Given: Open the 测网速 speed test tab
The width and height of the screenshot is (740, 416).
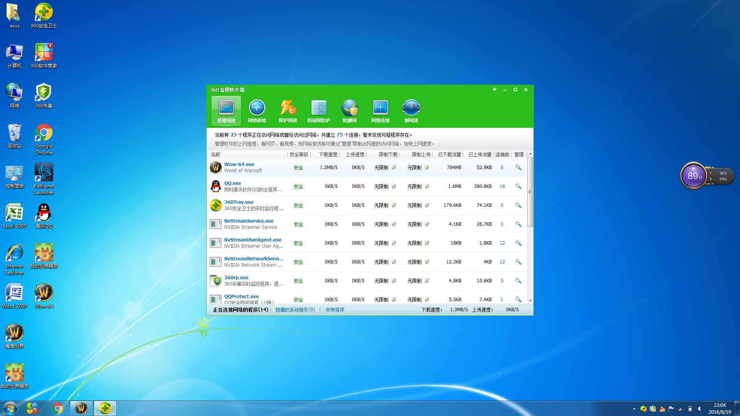Looking at the screenshot, I should [x=411, y=111].
